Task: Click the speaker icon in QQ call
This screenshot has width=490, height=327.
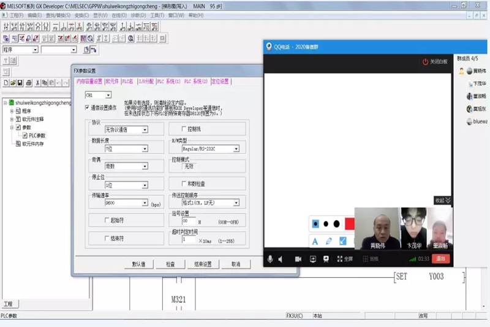Action: tap(281, 259)
